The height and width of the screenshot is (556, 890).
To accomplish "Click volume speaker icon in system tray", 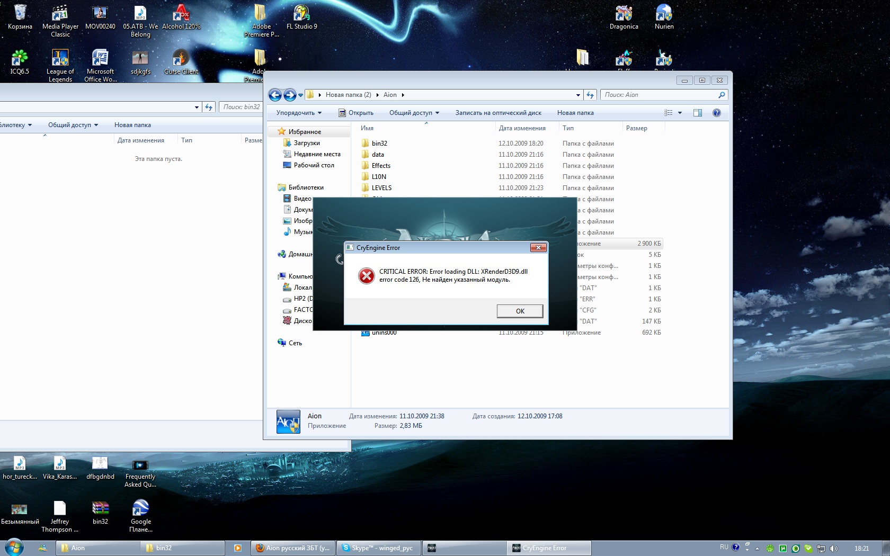I will pos(833,549).
